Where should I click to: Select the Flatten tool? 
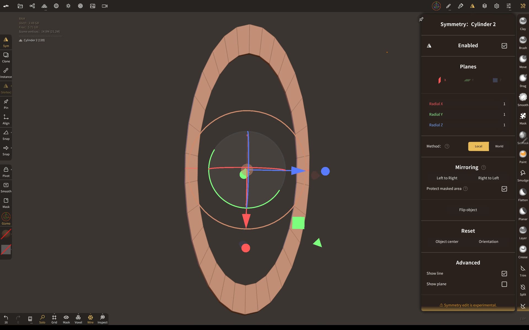tap(523, 195)
